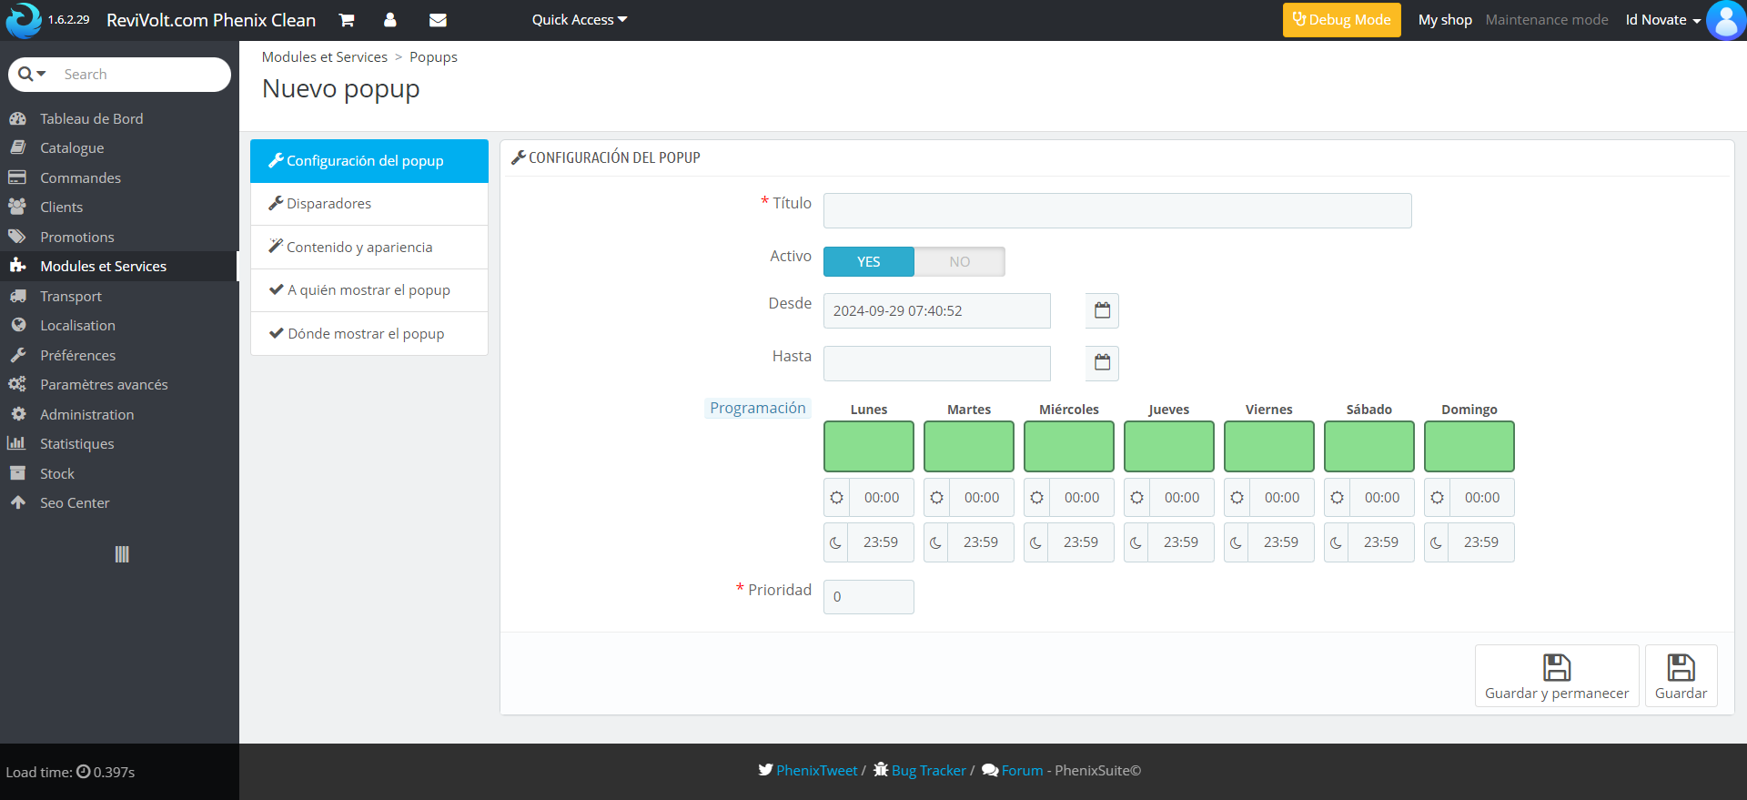Click the Localisation globe icon
The image size is (1747, 800).
point(17,325)
